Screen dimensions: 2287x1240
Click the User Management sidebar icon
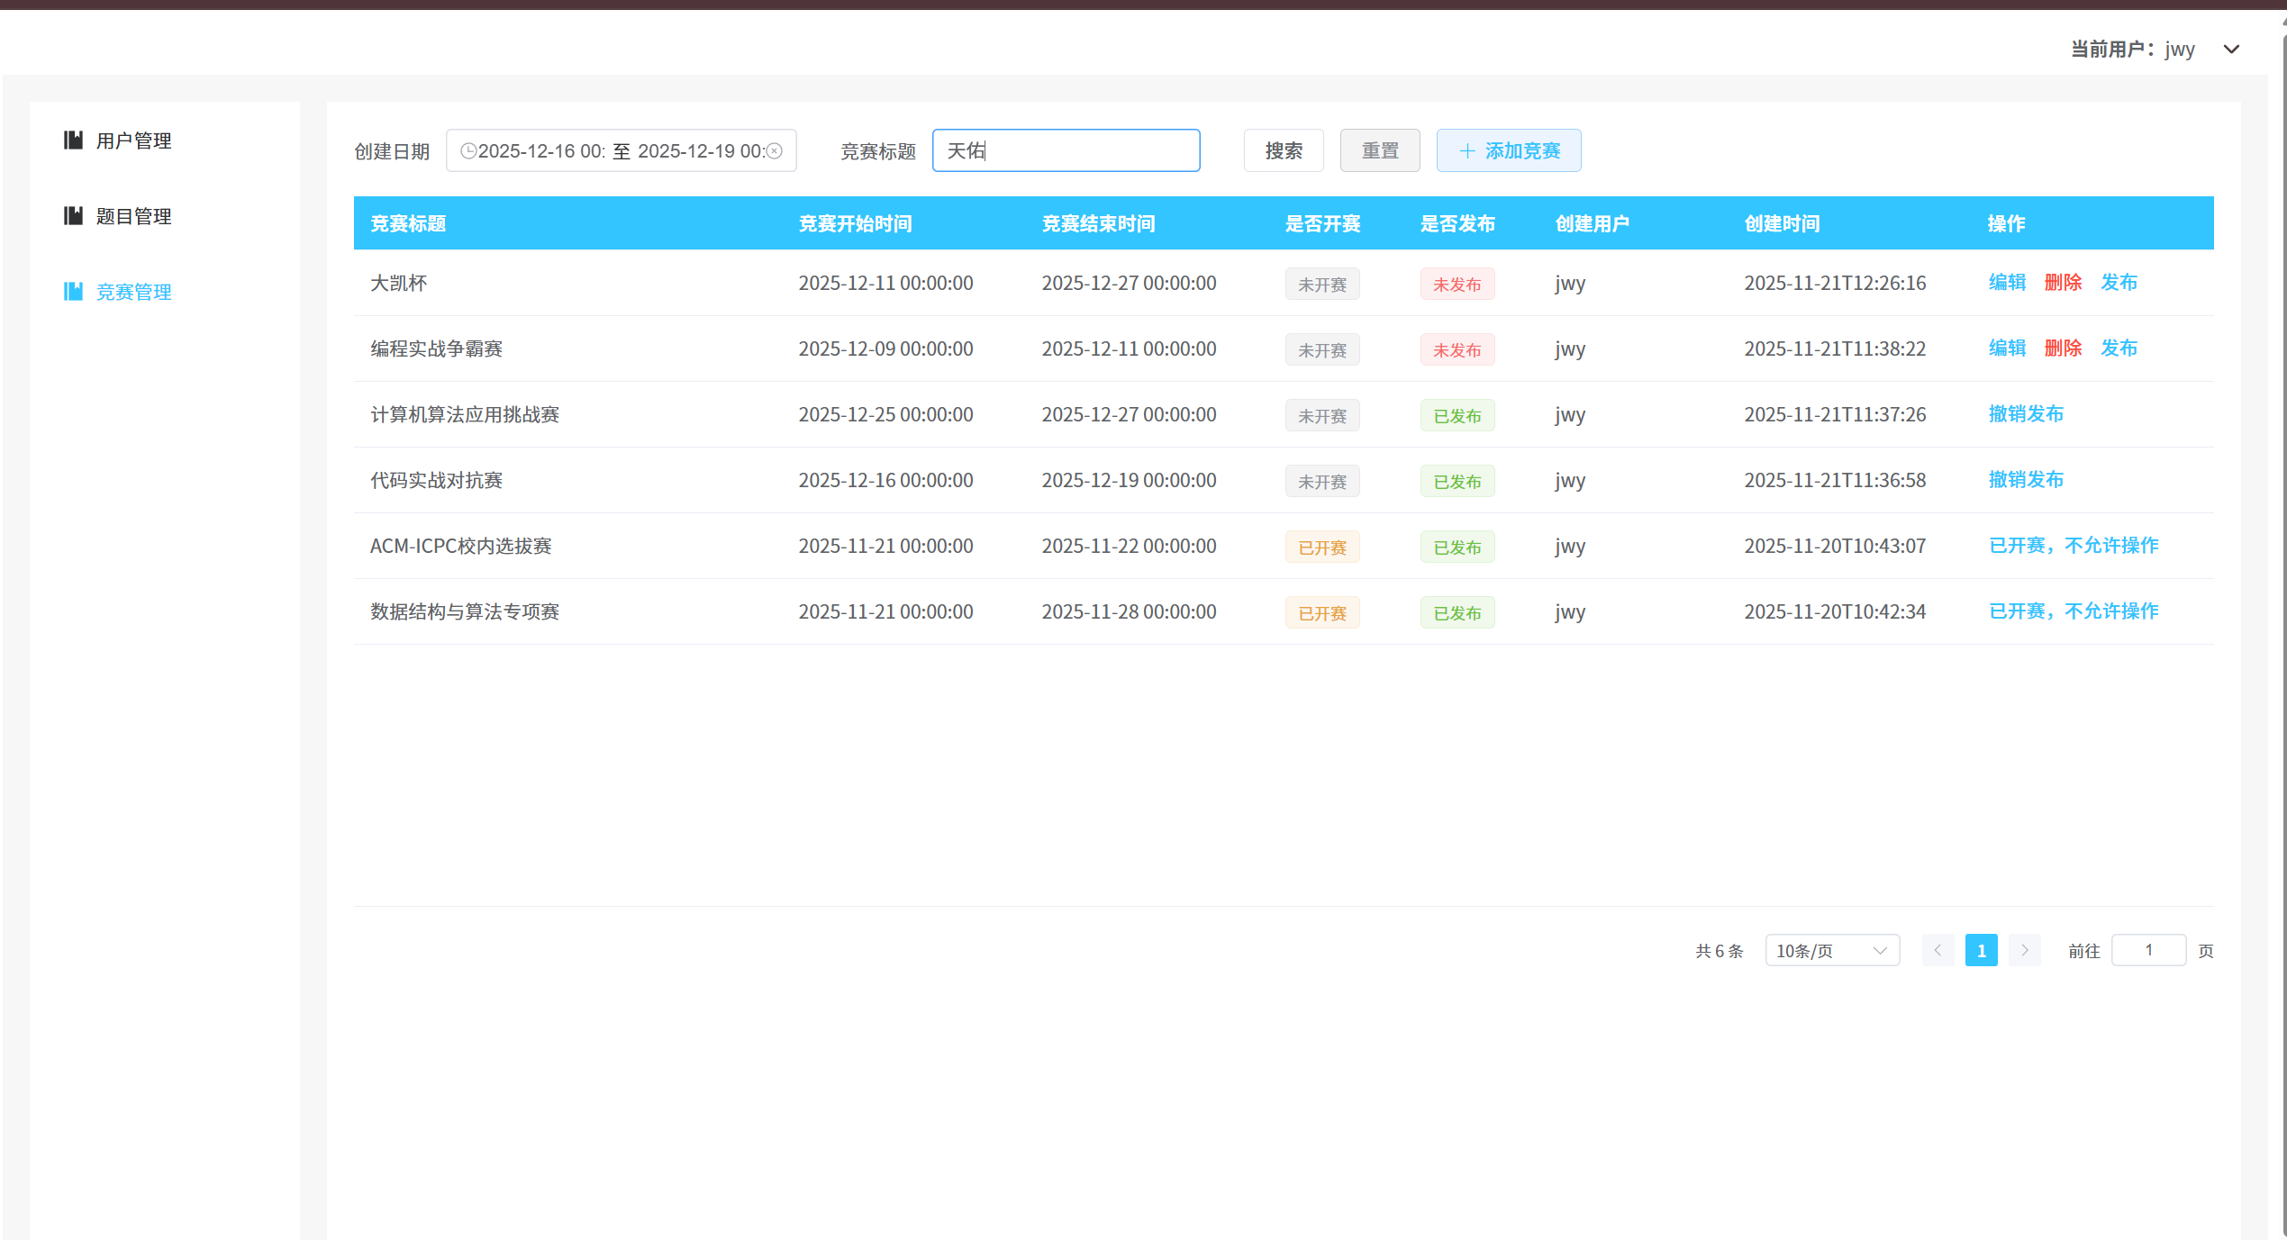tap(73, 140)
